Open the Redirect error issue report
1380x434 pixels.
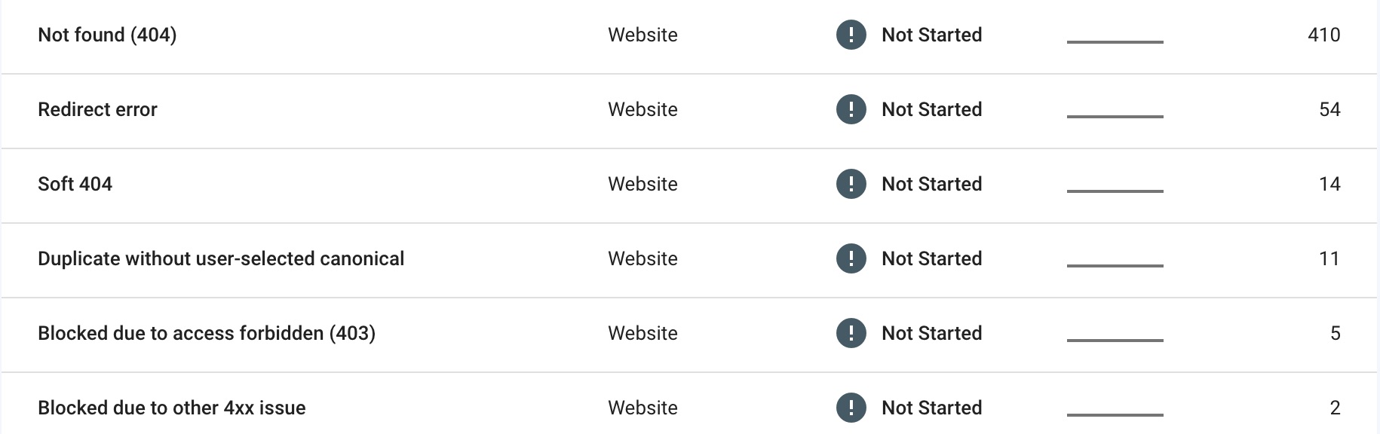(97, 109)
